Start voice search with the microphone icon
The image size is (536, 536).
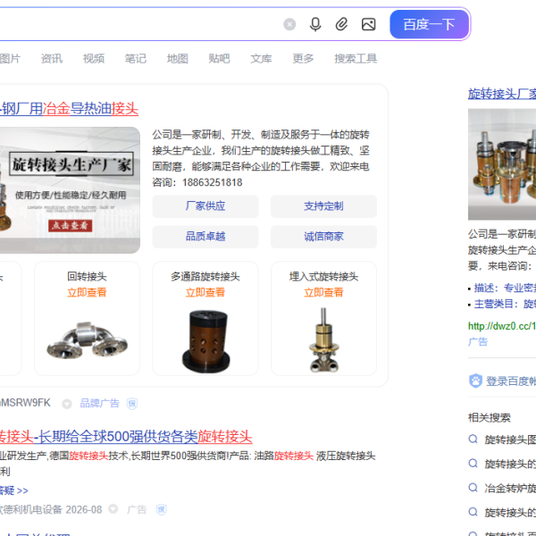click(315, 24)
